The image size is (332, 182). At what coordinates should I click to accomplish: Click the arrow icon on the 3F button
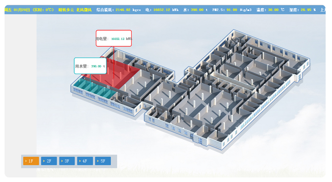pos(62,161)
